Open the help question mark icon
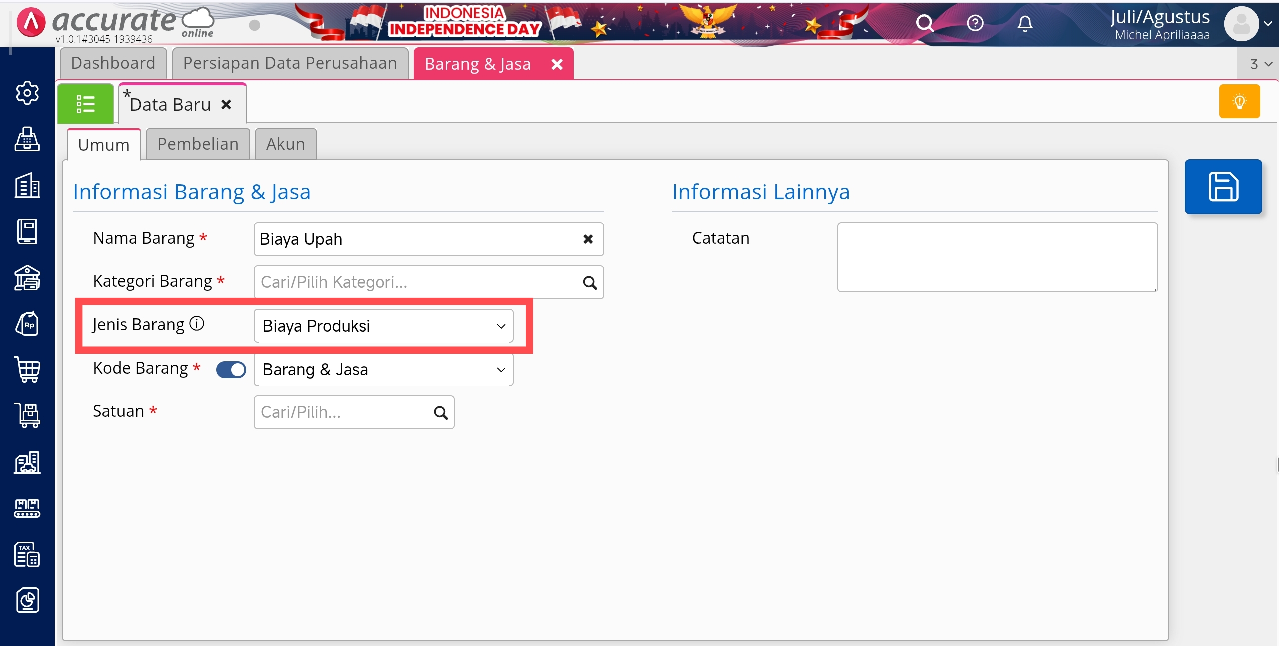 pyautogui.click(x=975, y=23)
